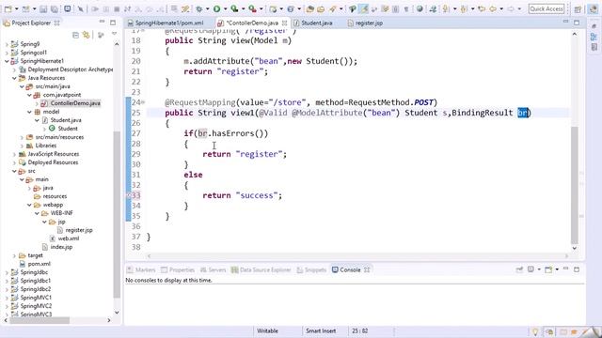
Task: Collapse the webapp folder
Action: coord(29,205)
